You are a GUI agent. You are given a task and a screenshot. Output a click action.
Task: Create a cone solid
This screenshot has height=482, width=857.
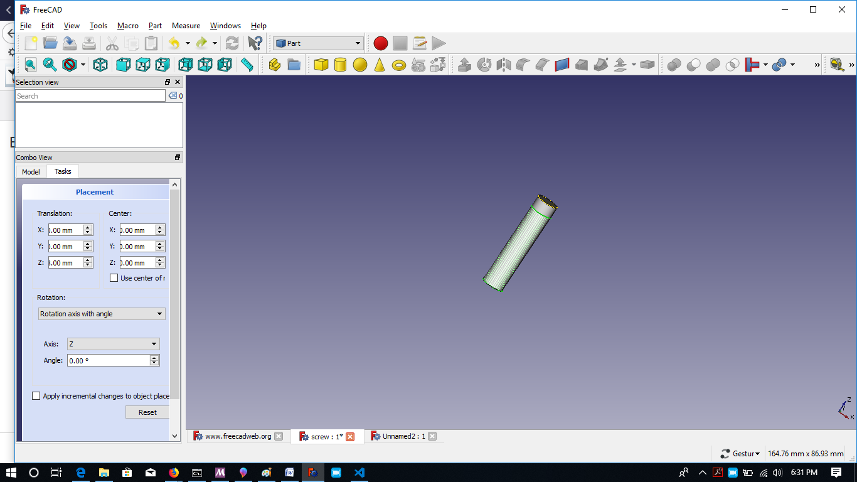380,65
